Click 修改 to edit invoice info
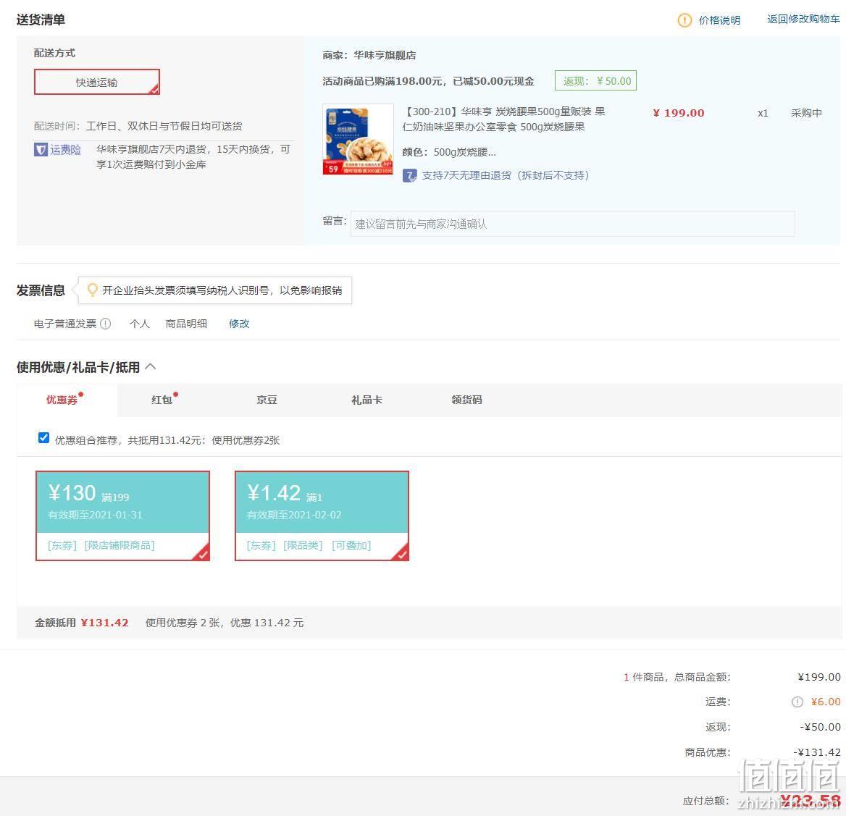Viewport: 846px width, 816px height. 239,324
